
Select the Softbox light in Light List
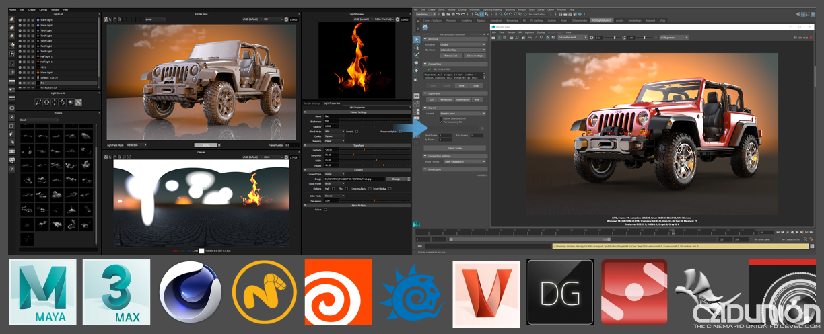coord(57,78)
